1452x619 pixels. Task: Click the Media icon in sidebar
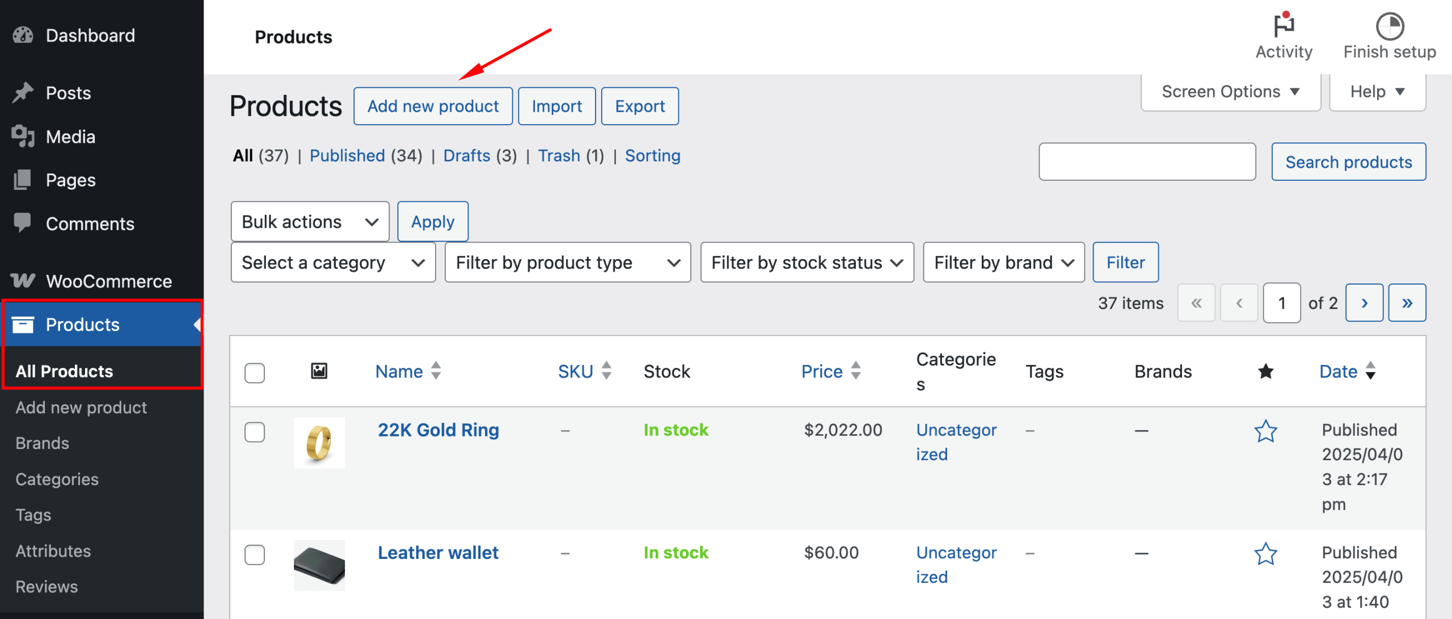pyautogui.click(x=23, y=137)
